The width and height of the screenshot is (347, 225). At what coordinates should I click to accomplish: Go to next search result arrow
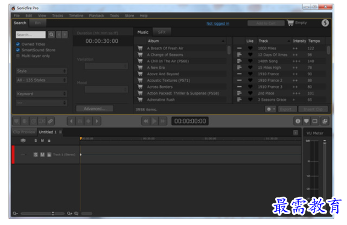coord(65,34)
